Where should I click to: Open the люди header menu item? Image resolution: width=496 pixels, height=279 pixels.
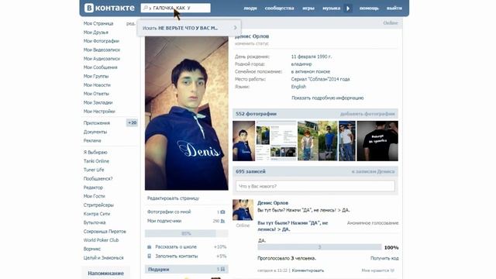pos(250,9)
